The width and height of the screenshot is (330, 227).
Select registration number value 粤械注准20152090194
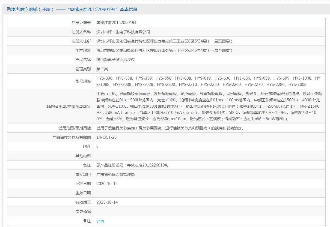coord(117,23)
